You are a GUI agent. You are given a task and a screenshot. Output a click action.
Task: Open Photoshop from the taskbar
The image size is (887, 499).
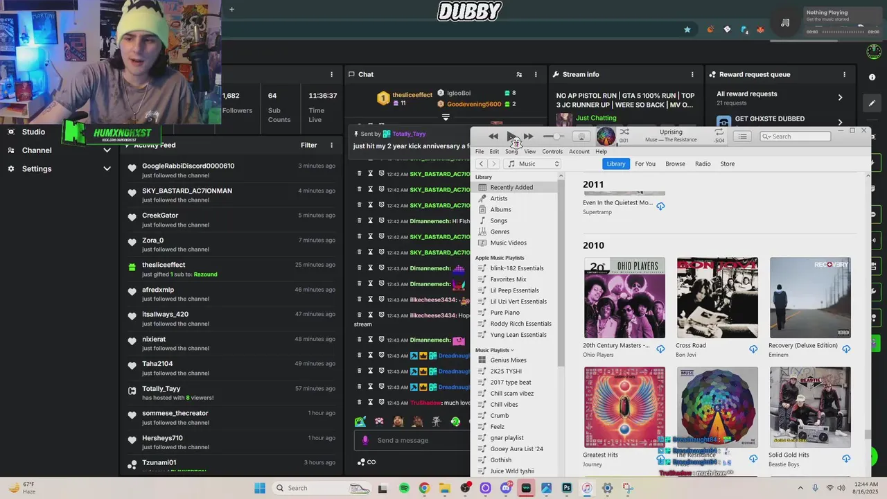coord(567,488)
